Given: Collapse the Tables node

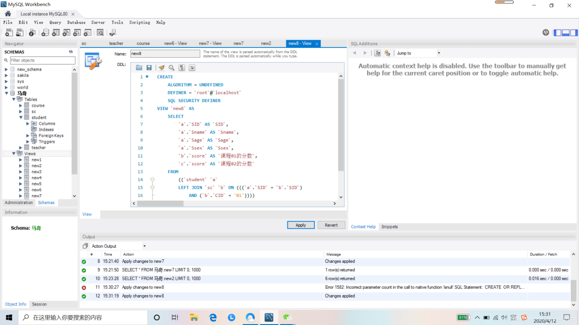Looking at the screenshot, I should pos(14,99).
